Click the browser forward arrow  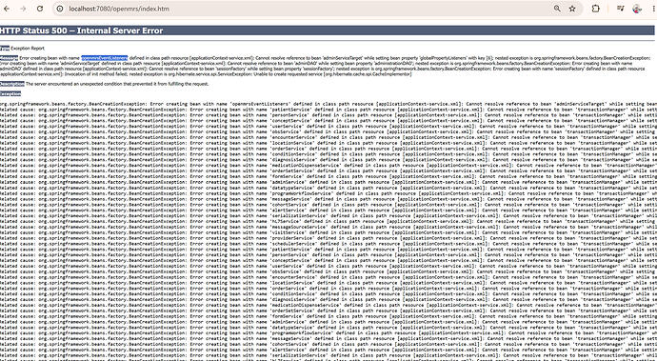23,9
